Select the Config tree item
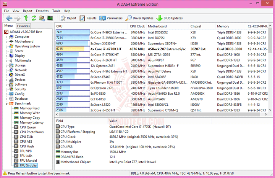The width and height of the screenshot is (275, 178). 17,94
